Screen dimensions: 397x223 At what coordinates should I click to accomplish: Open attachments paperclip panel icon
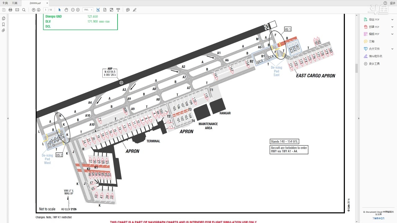pos(3,30)
